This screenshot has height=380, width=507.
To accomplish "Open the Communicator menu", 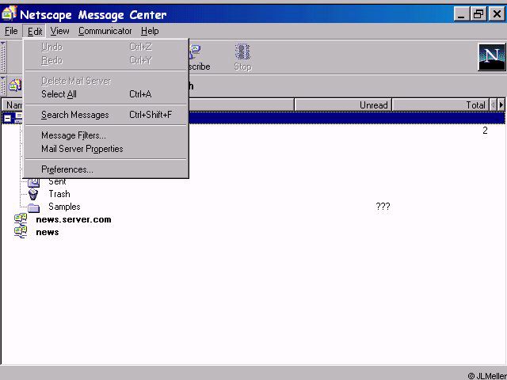I will pyautogui.click(x=105, y=31).
